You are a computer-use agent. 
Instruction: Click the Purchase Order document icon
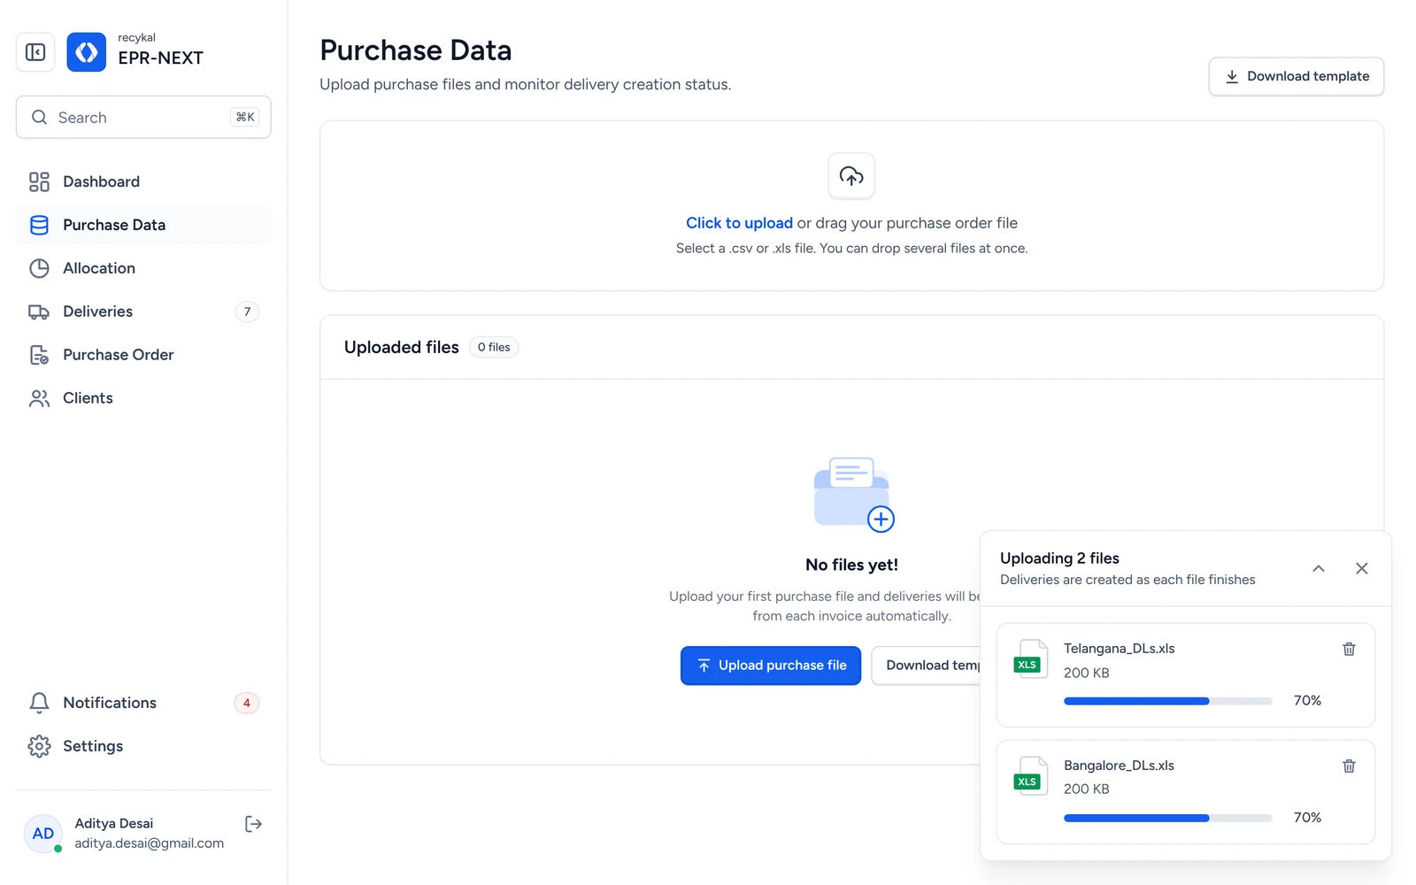(x=39, y=355)
